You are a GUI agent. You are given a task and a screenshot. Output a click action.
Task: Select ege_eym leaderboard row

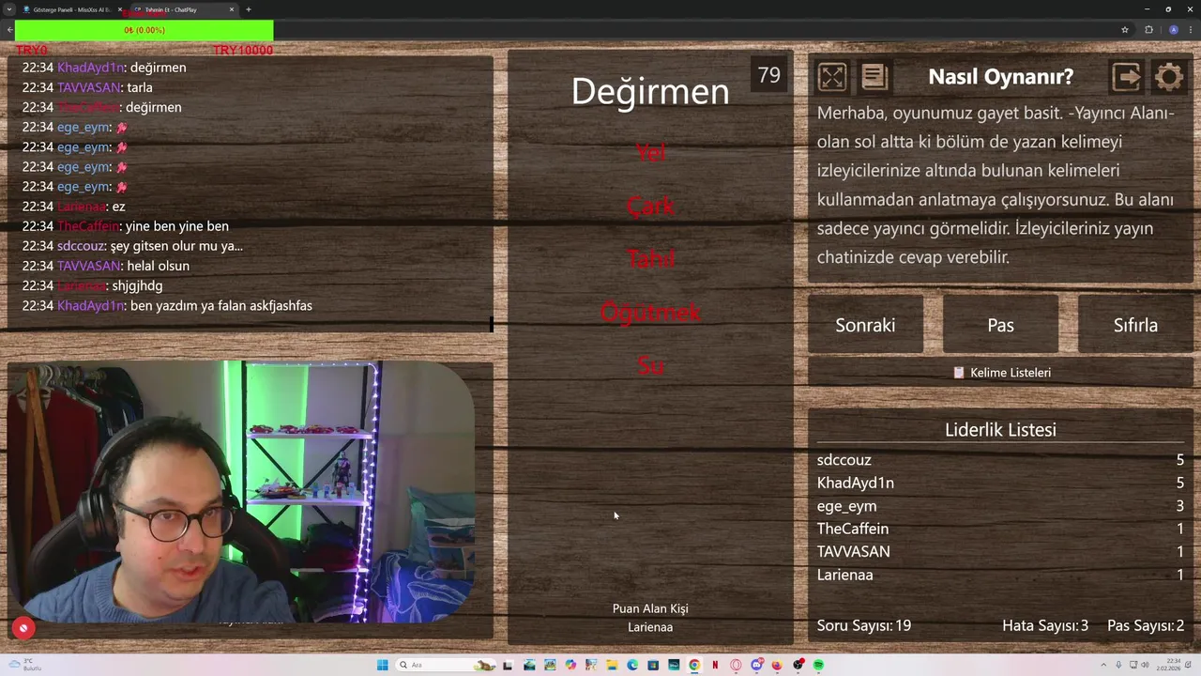(x=1000, y=506)
